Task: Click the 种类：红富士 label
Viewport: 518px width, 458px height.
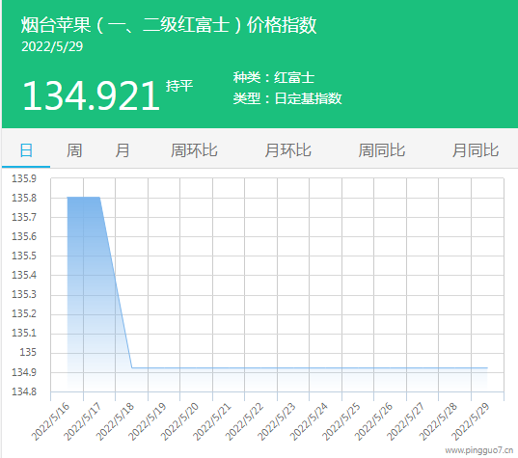Action: point(274,77)
